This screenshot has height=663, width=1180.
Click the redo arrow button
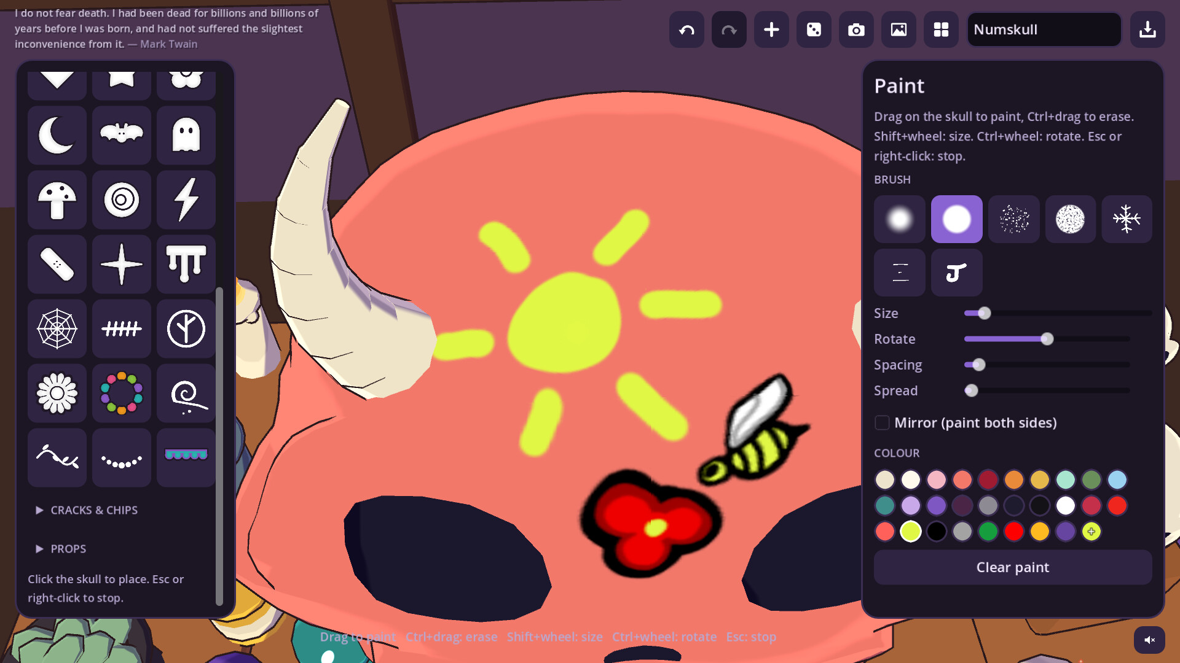click(x=729, y=29)
